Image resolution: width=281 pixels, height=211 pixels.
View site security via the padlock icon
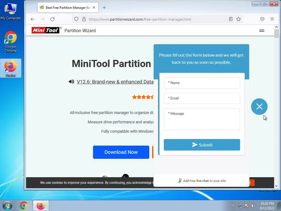[84, 19]
